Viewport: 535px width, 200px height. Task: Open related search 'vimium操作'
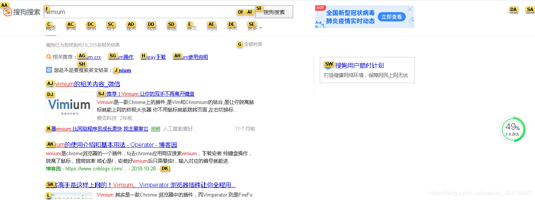click(121, 57)
